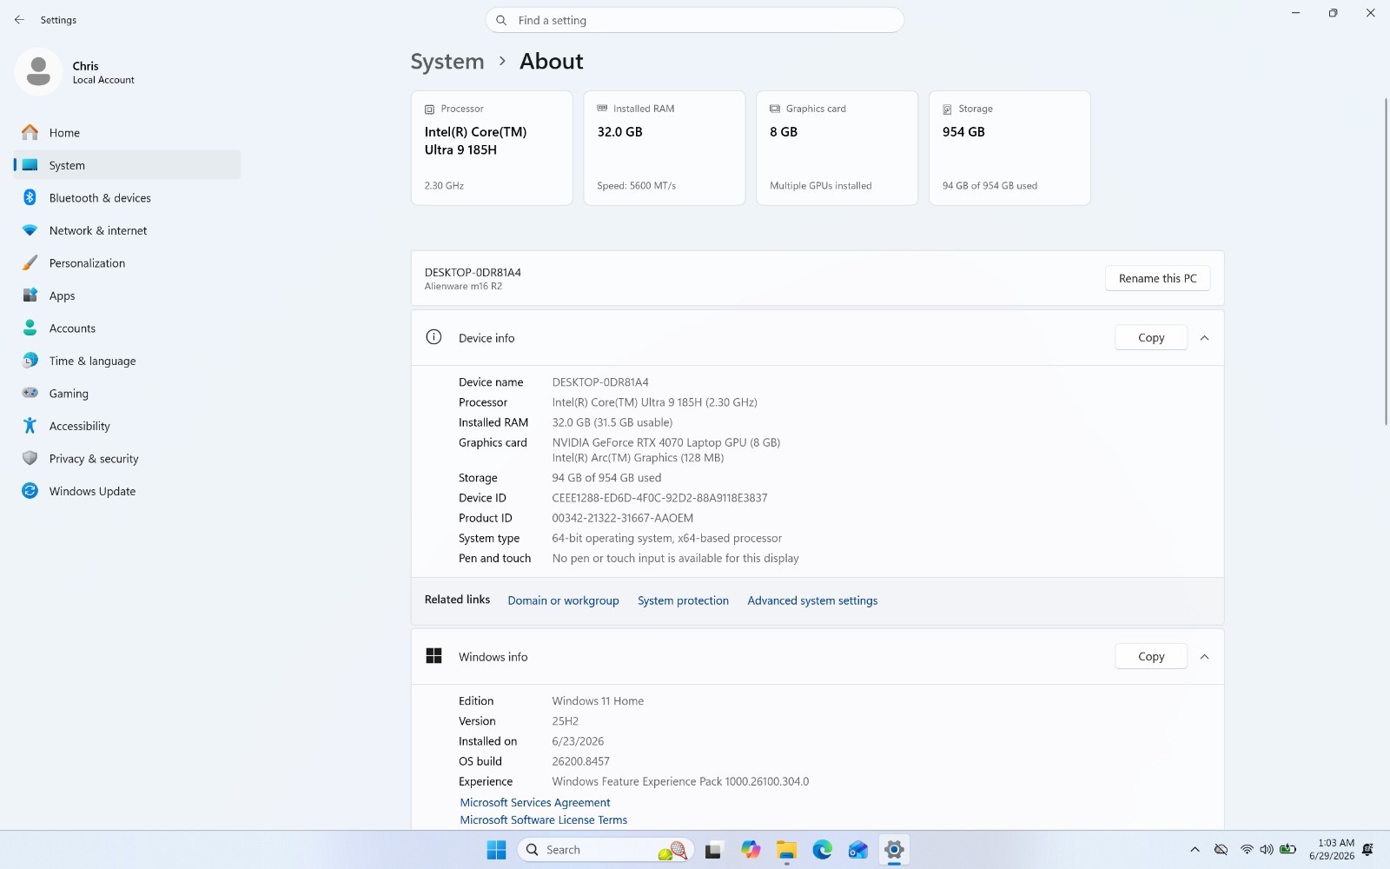Click the battery tray icon
Image resolution: width=1390 pixels, height=869 pixels.
(x=1288, y=850)
